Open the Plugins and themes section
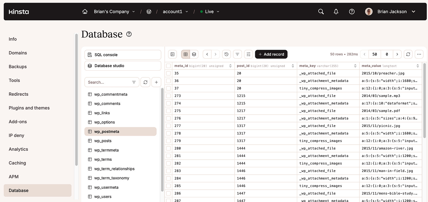Screen dimensions: 428x202 pos(29,108)
